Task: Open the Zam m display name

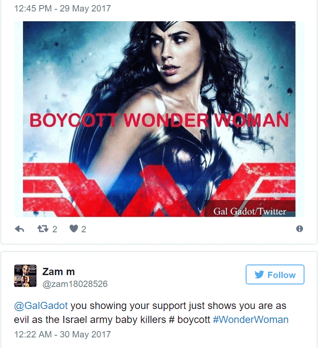Action: [x=58, y=272]
